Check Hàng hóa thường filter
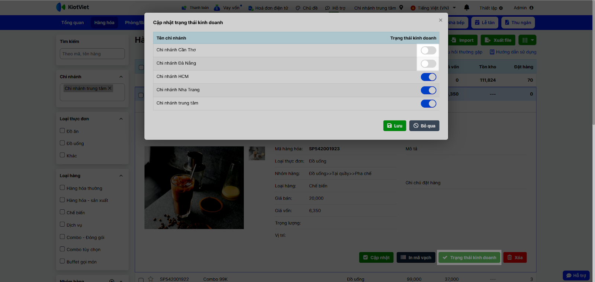Viewport: 595px width, 282px height. point(62,188)
